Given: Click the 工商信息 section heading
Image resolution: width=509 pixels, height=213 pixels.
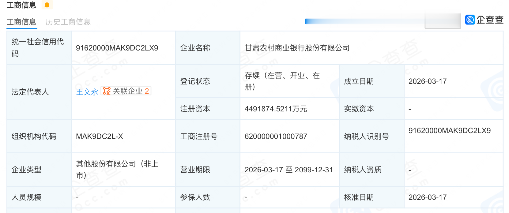Looking at the screenshot, I should (x=21, y=5).
